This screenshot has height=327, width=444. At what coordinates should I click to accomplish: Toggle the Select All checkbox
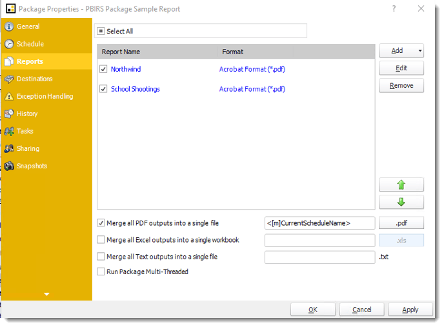click(x=101, y=31)
